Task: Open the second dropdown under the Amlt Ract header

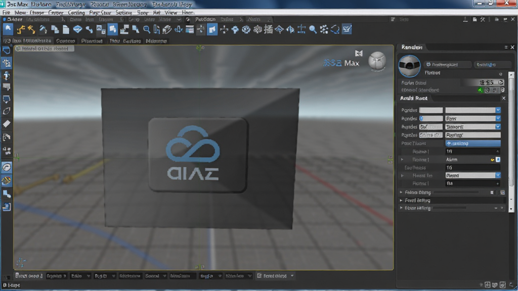Action: click(473, 118)
